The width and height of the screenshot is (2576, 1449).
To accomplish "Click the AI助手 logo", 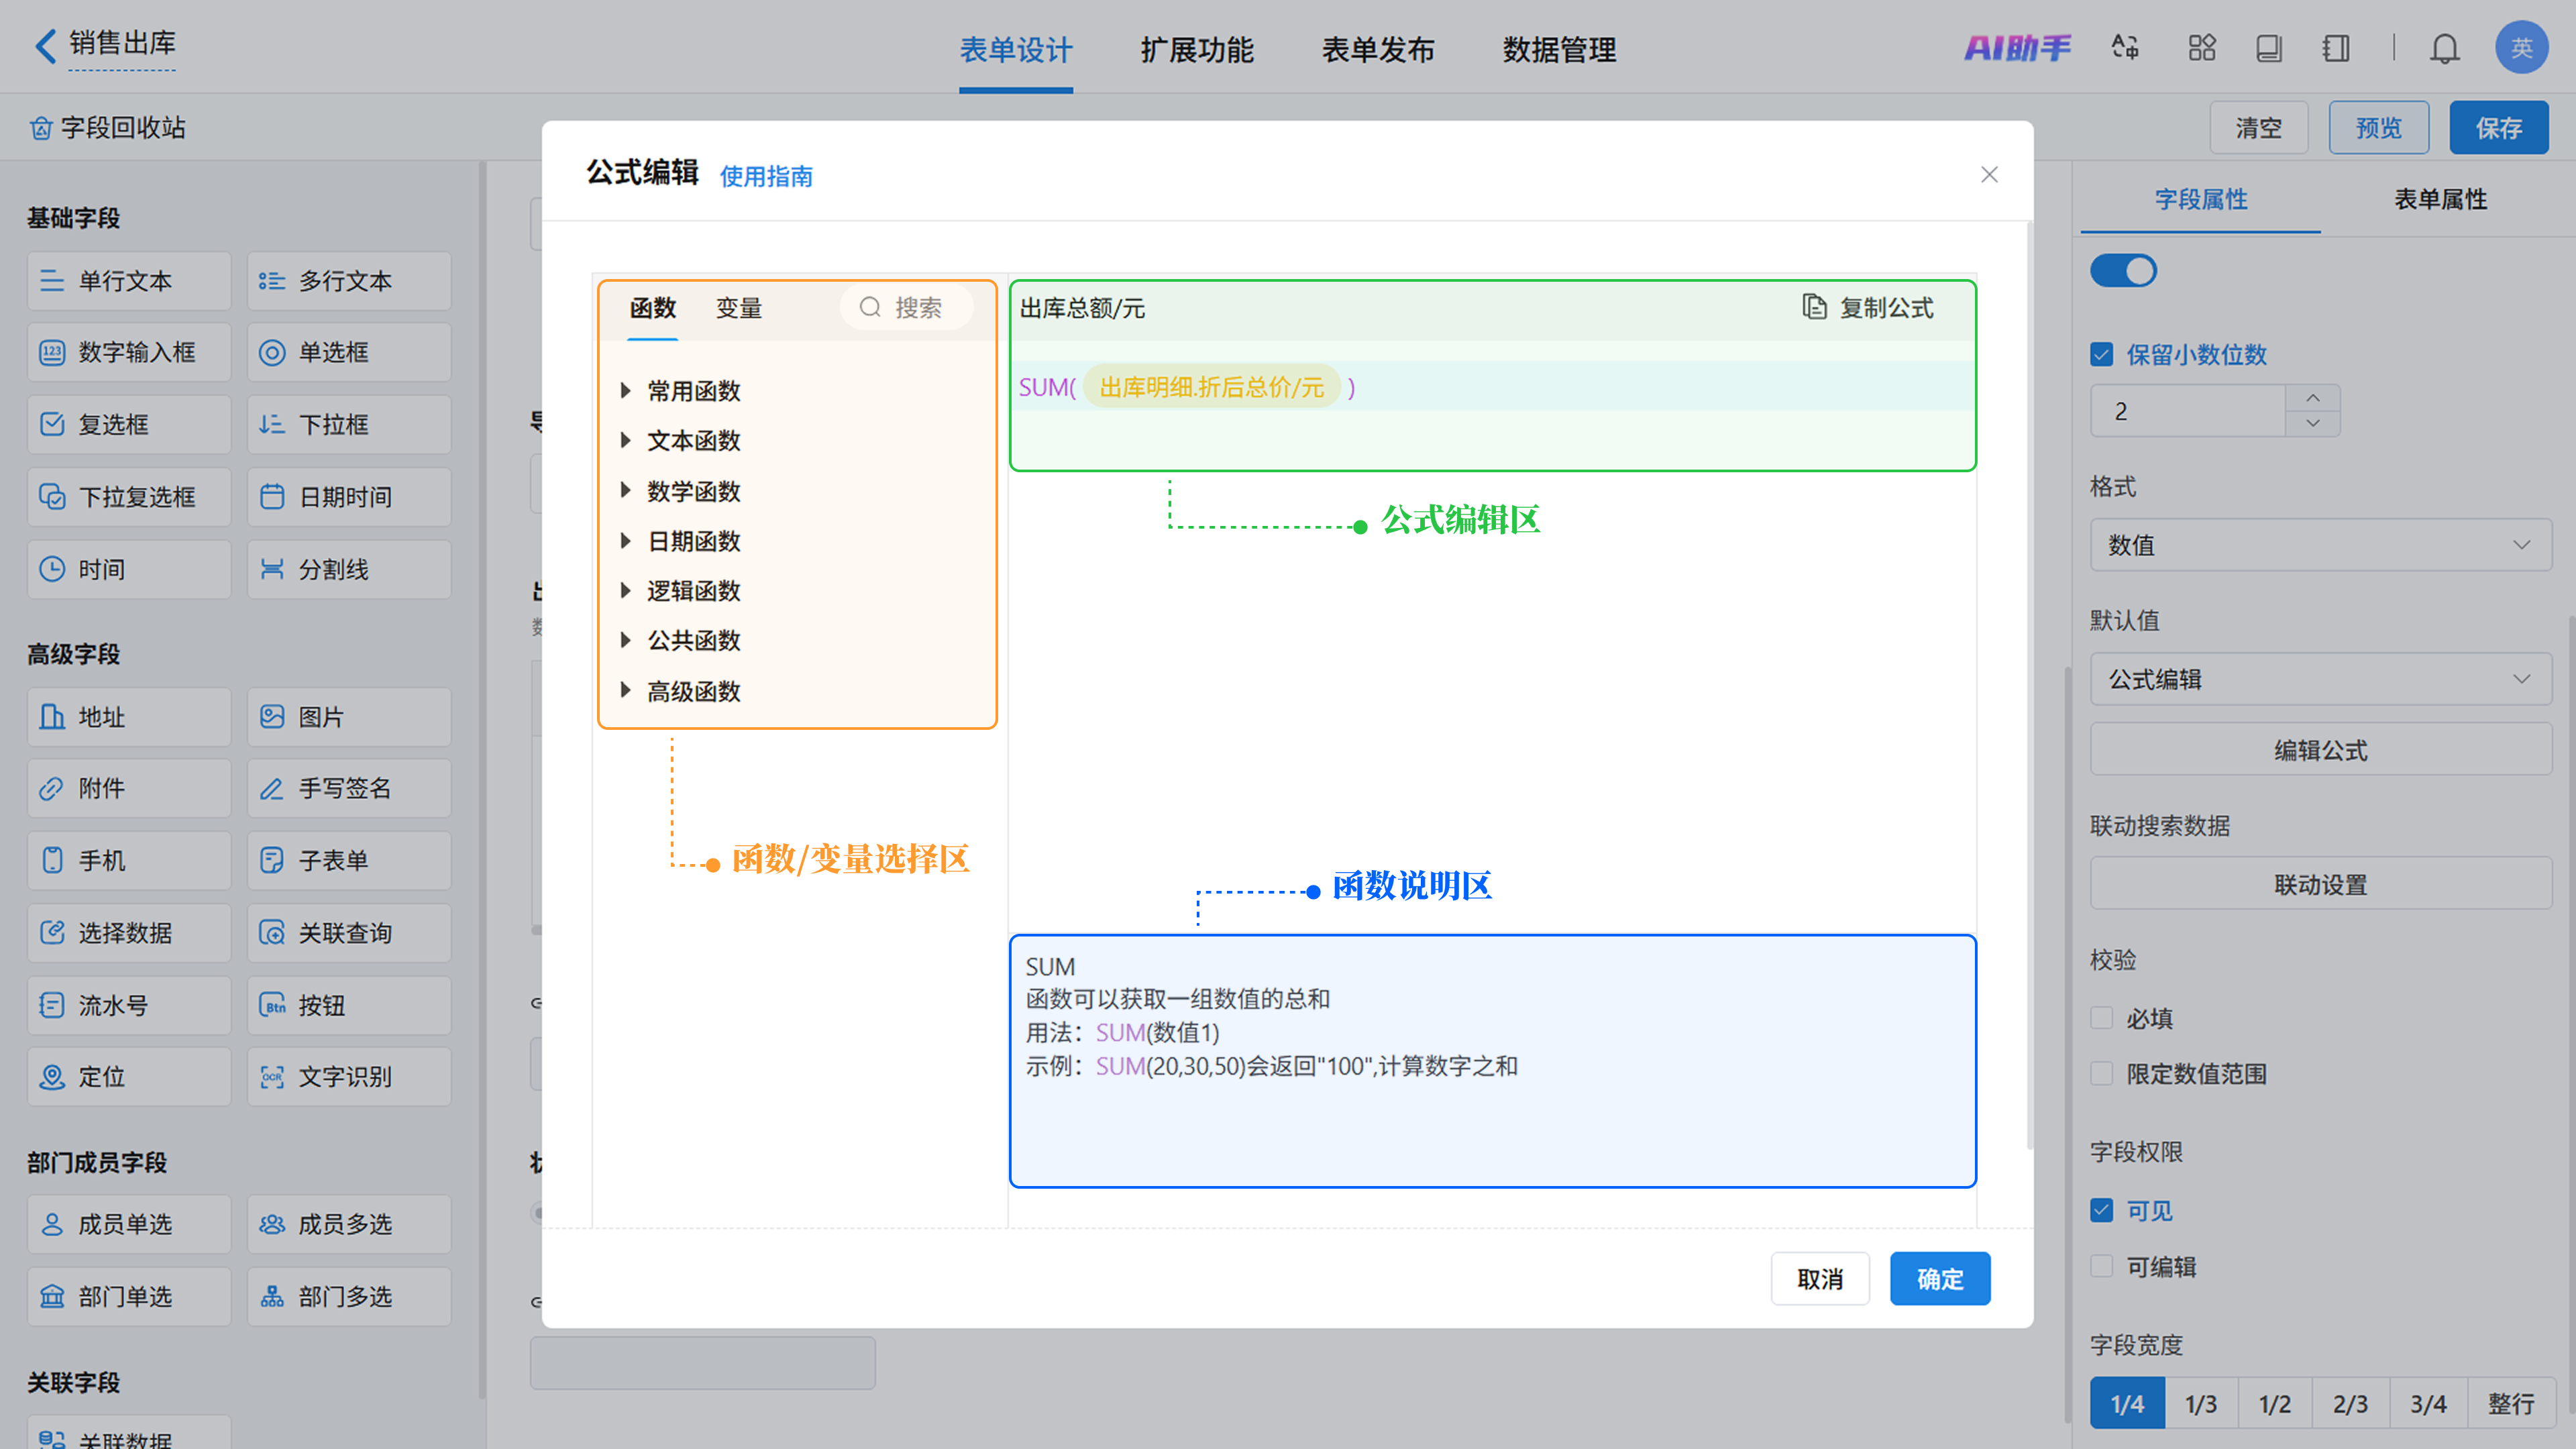I will (x=2017, y=47).
